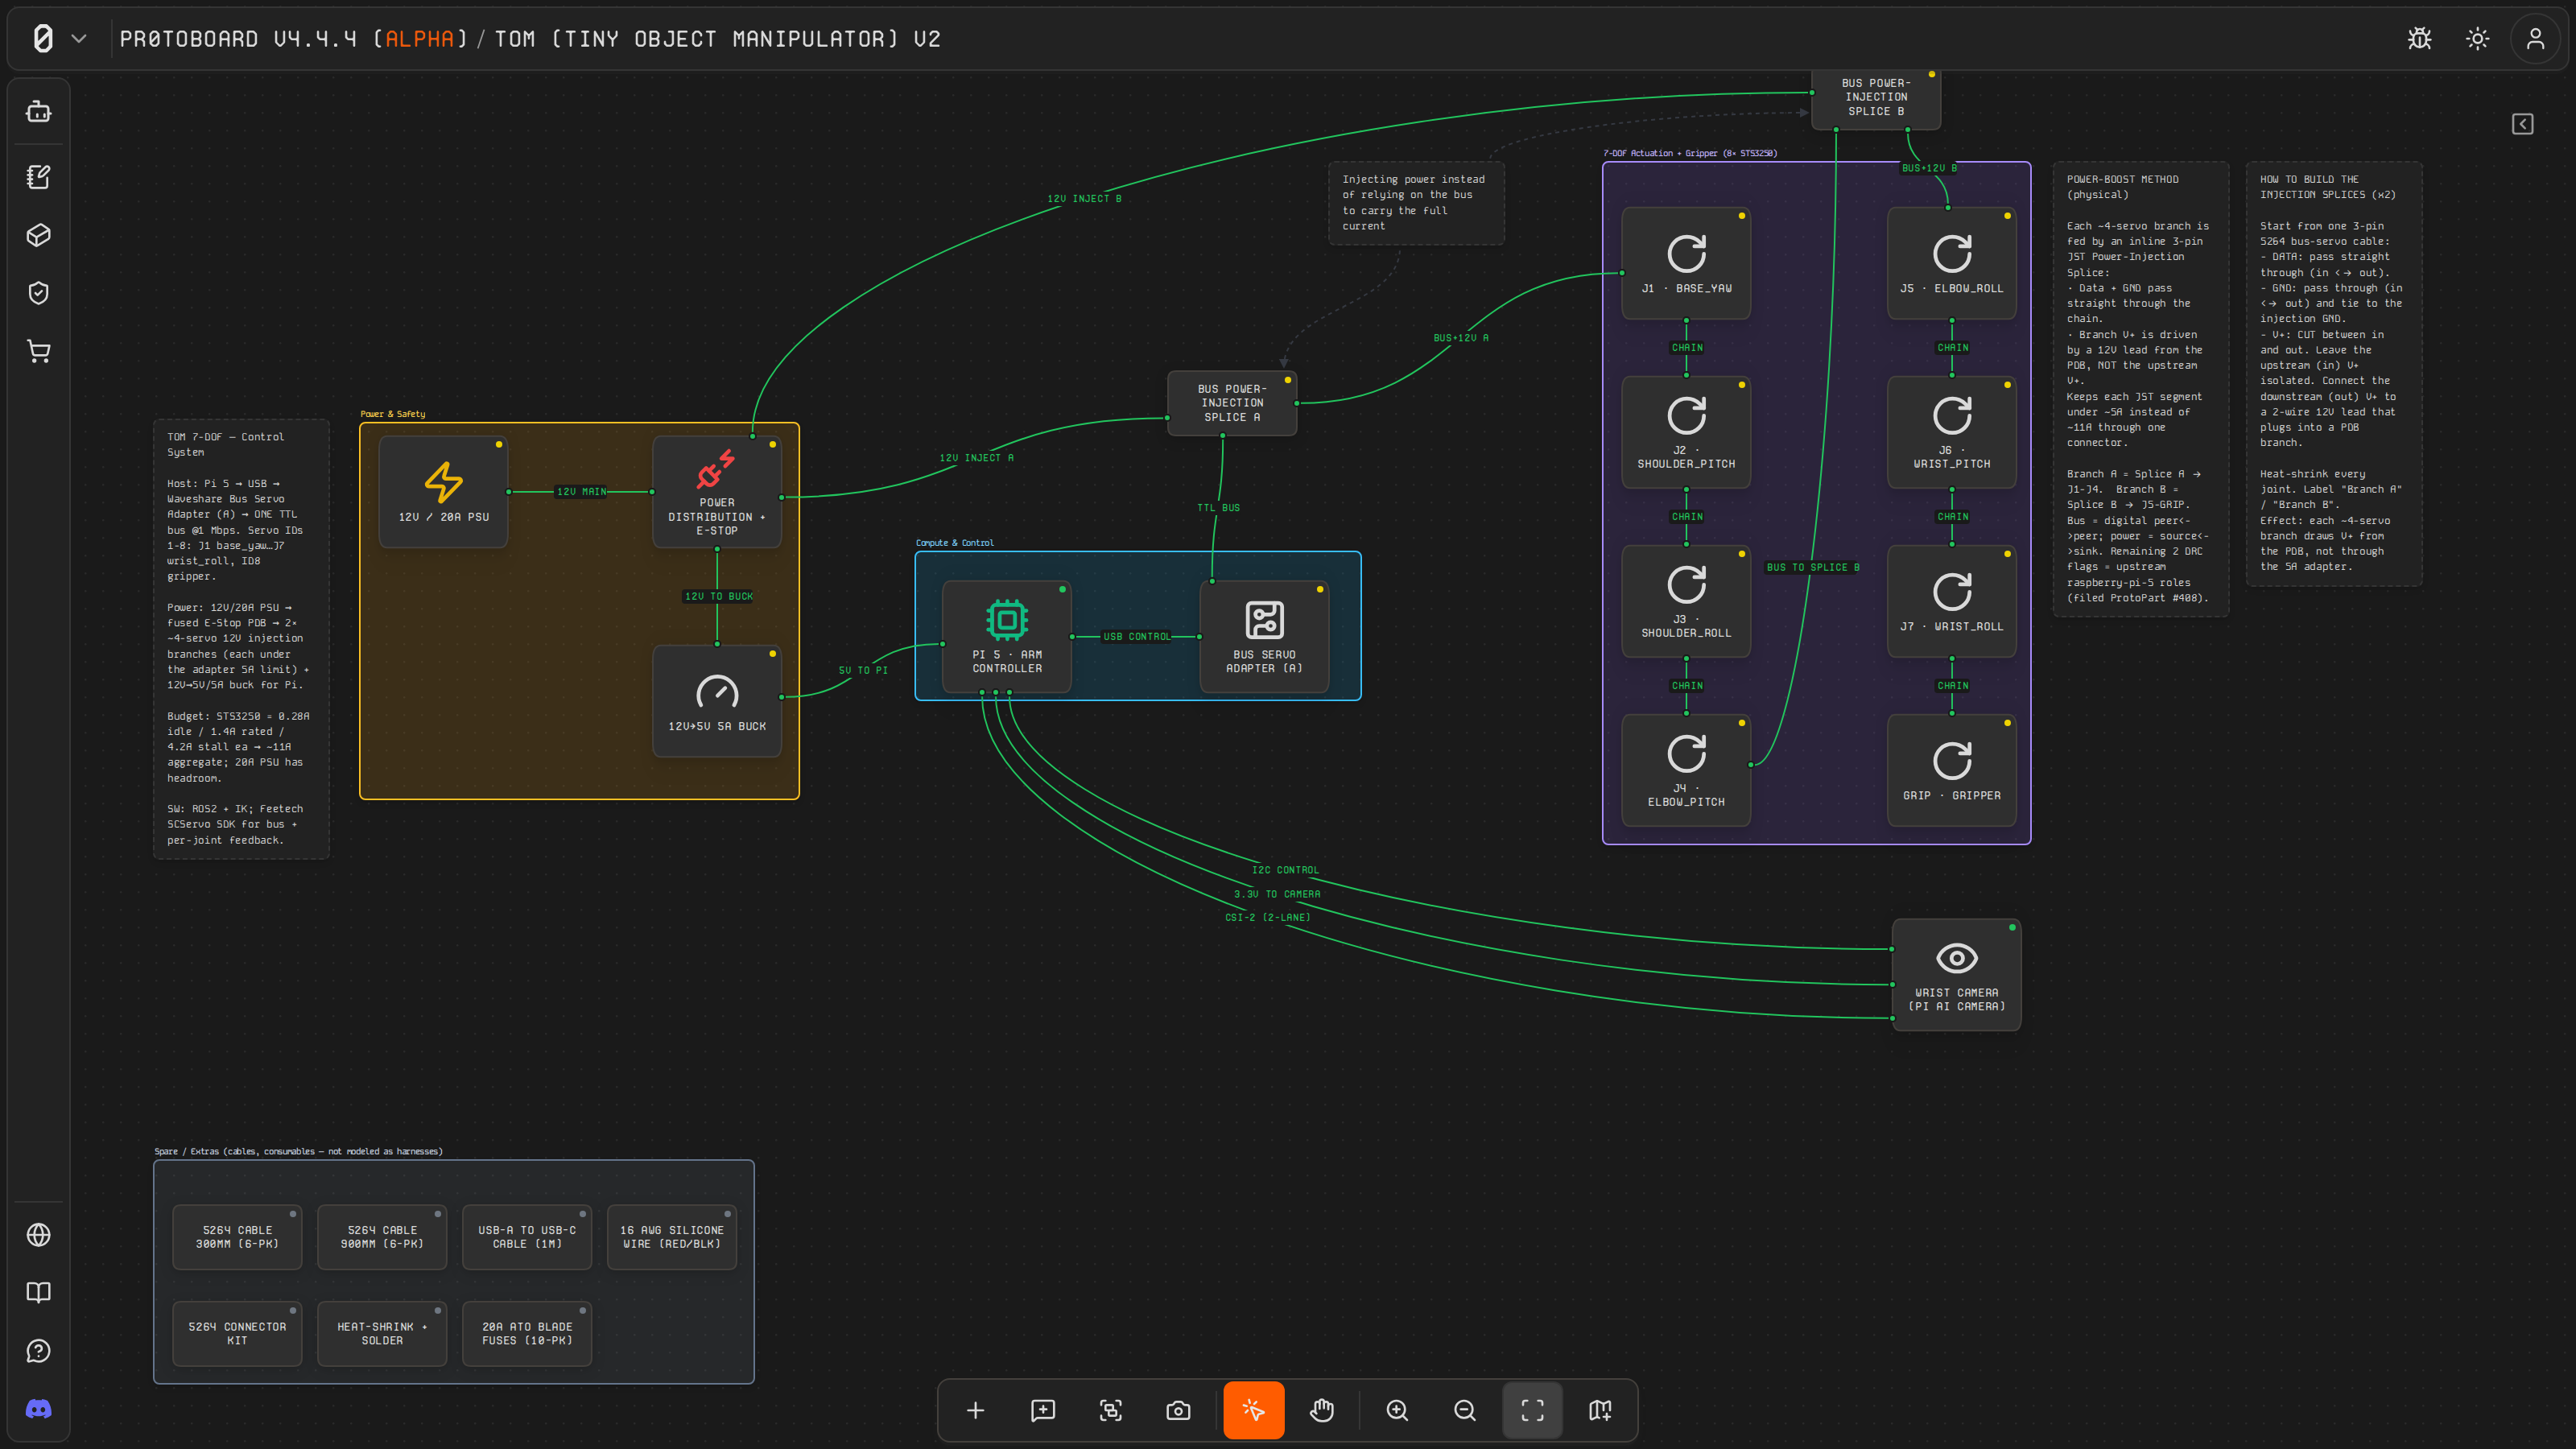
Task: Open the 'POWER-BOOST METHOD' note card
Action: click(x=2141, y=389)
